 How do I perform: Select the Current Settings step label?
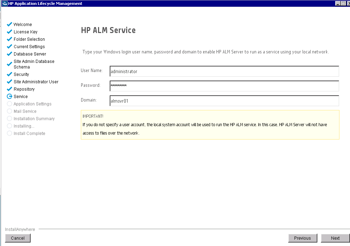coord(29,46)
